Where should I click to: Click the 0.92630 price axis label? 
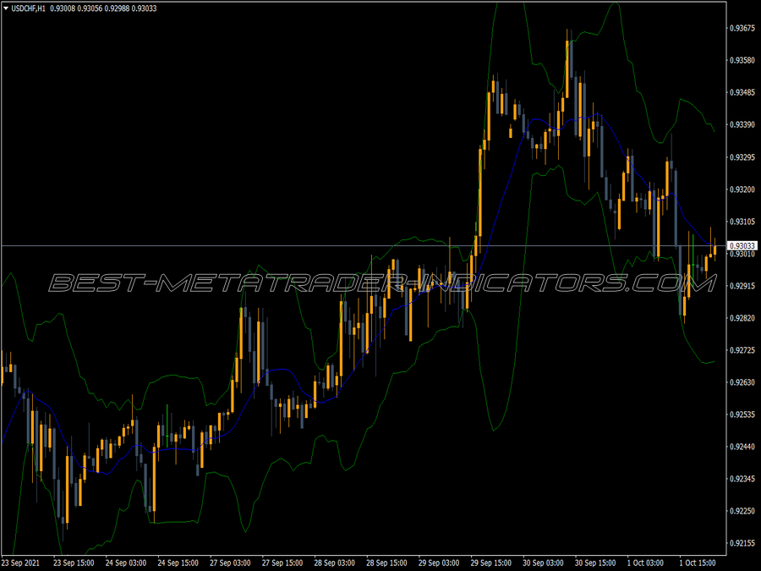(742, 382)
